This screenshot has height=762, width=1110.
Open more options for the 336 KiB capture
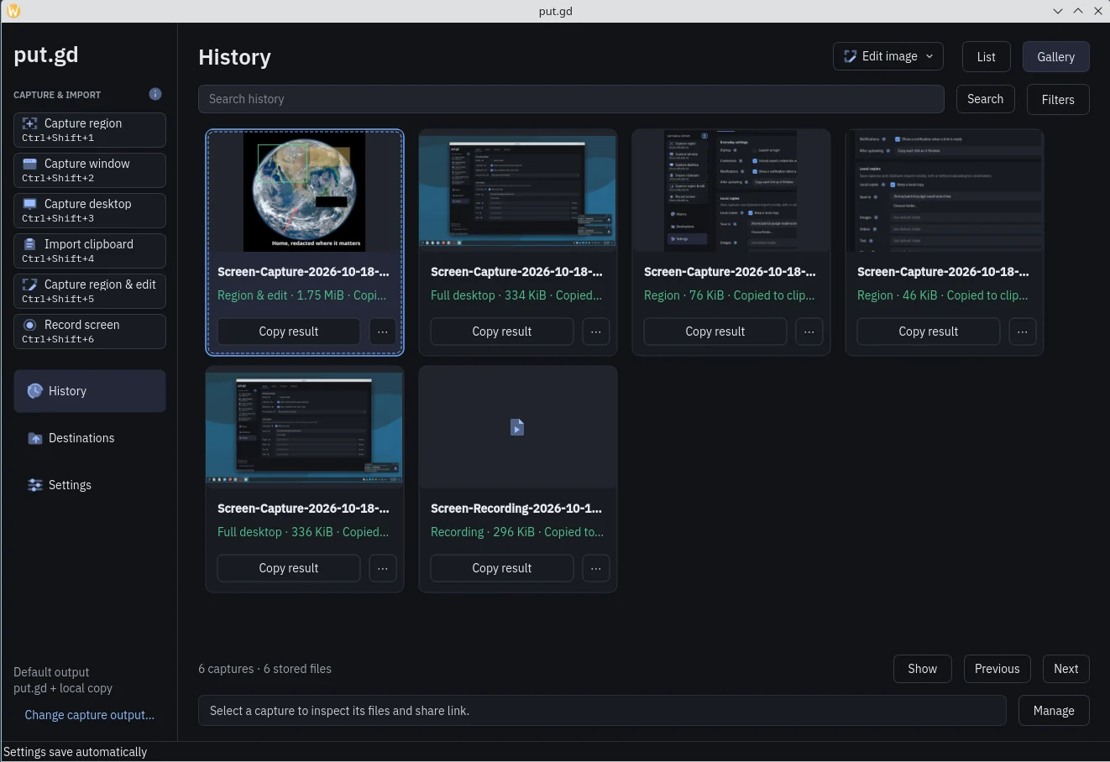(x=383, y=568)
